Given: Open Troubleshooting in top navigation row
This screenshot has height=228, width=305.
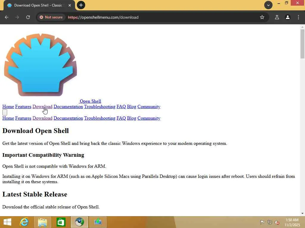Looking at the screenshot, I should (100, 107).
